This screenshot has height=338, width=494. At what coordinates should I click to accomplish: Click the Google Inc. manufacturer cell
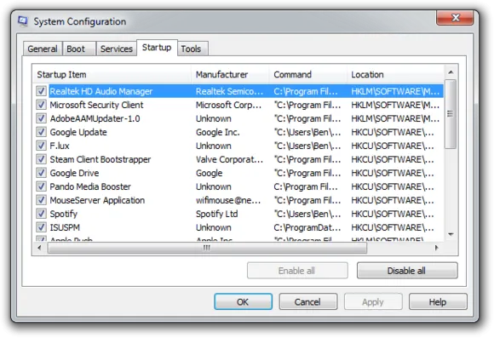[218, 132]
